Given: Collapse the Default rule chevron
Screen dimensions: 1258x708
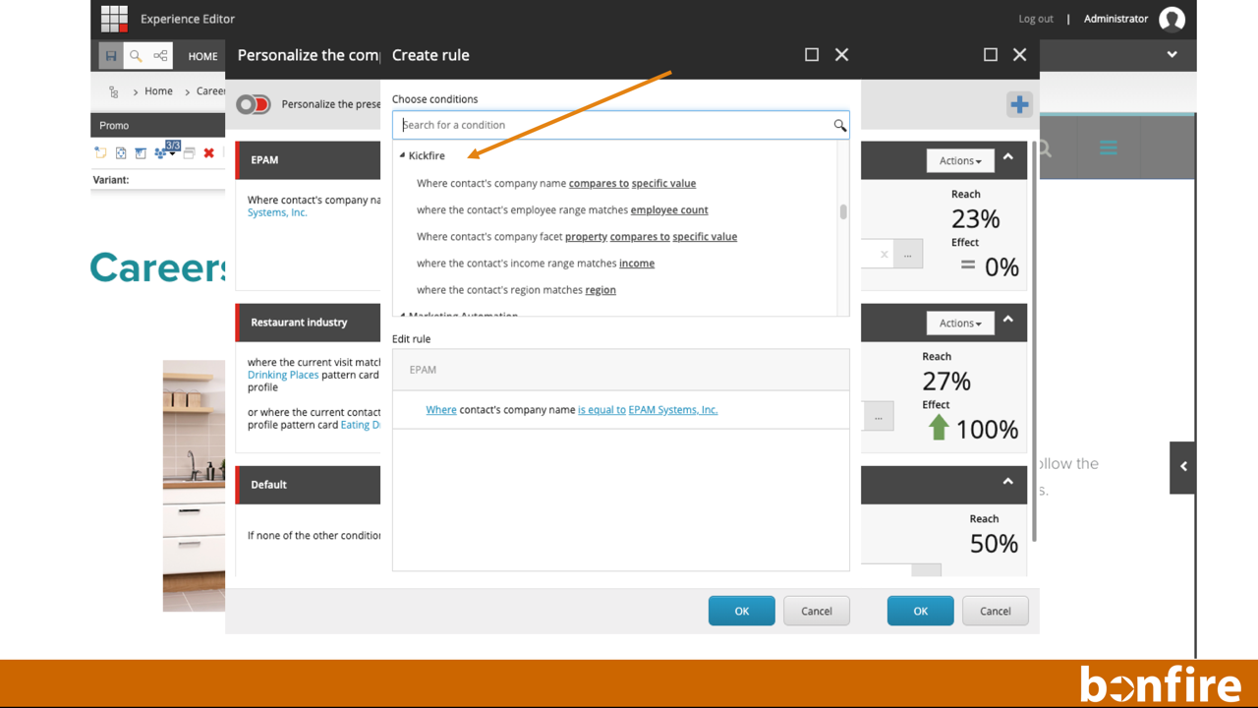Looking at the screenshot, I should pos(1007,482).
